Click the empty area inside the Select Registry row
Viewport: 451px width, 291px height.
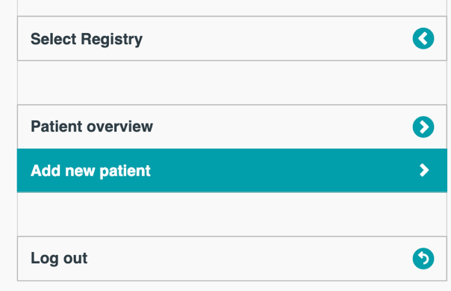[276, 39]
